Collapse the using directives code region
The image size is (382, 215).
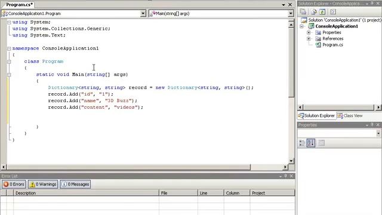click(9, 22)
